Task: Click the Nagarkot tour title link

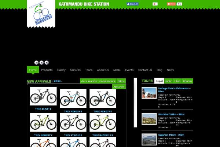Action: [171, 135]
